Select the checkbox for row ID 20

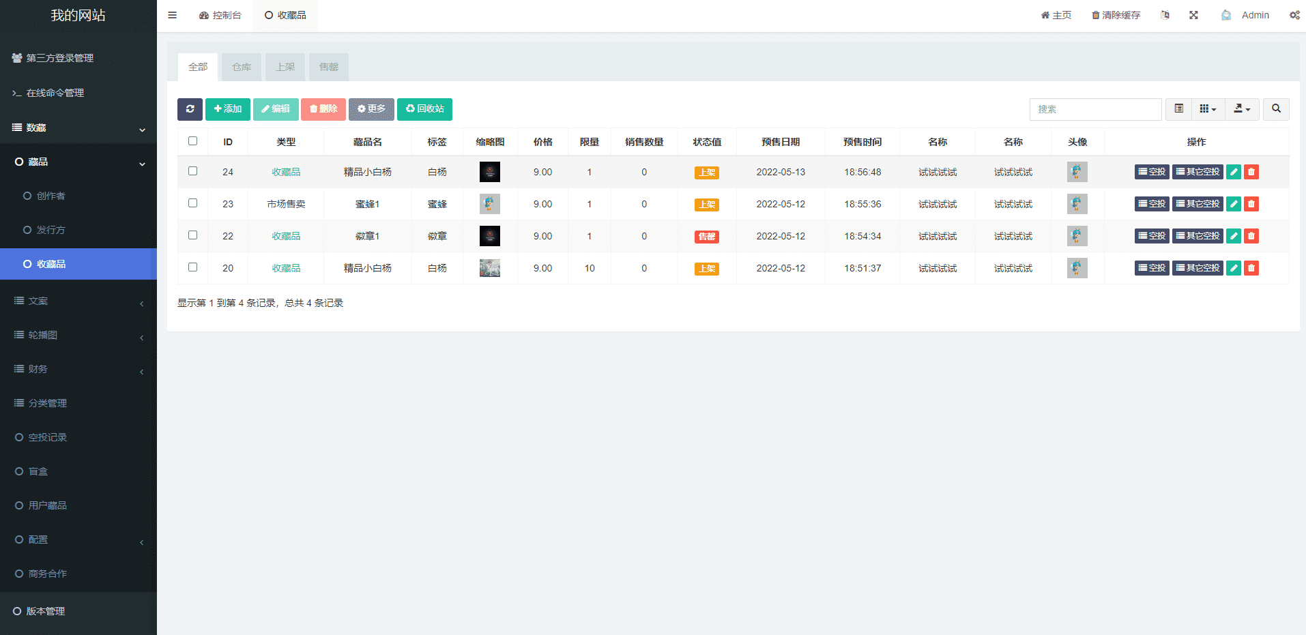192,267
